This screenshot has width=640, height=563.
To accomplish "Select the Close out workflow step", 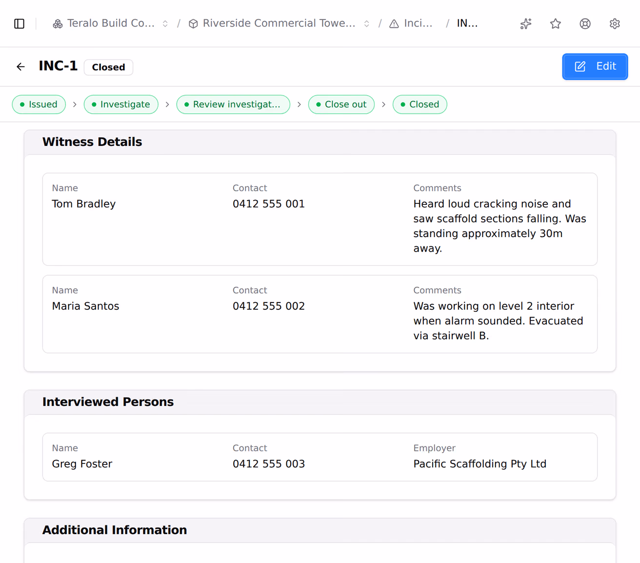I will coord(341,104).
